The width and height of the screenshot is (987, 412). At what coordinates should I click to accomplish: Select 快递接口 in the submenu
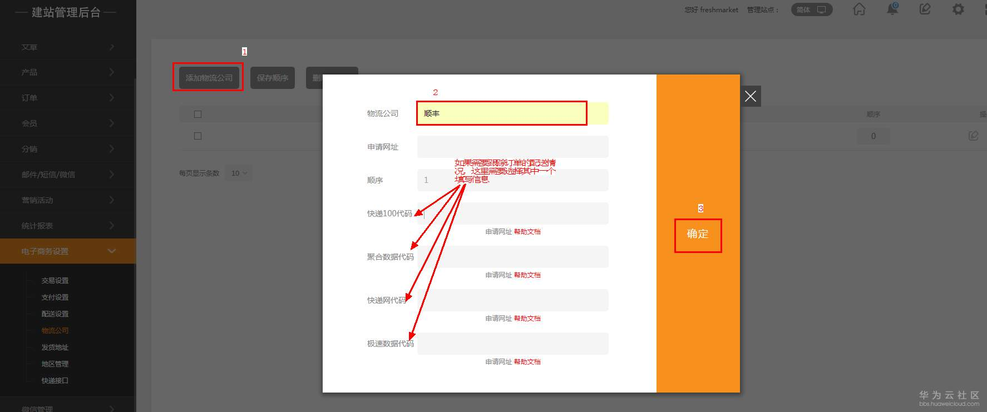(x=55, y=381)
